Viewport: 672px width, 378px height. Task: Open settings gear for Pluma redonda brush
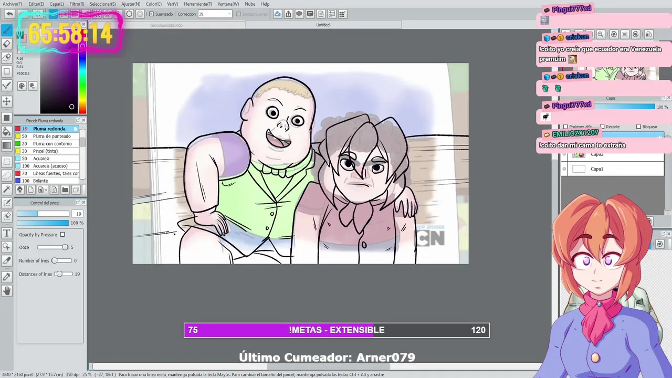[x=76, y=129]
